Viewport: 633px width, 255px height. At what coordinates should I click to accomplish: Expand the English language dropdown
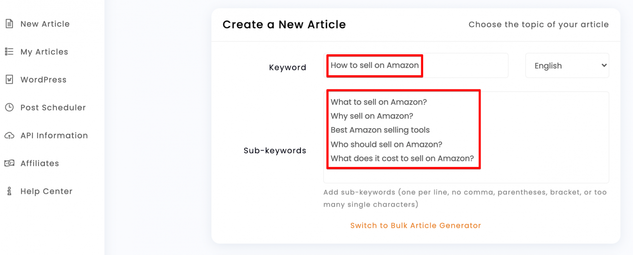coord(567,66)
